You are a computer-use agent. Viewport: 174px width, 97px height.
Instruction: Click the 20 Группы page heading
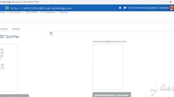10,37
